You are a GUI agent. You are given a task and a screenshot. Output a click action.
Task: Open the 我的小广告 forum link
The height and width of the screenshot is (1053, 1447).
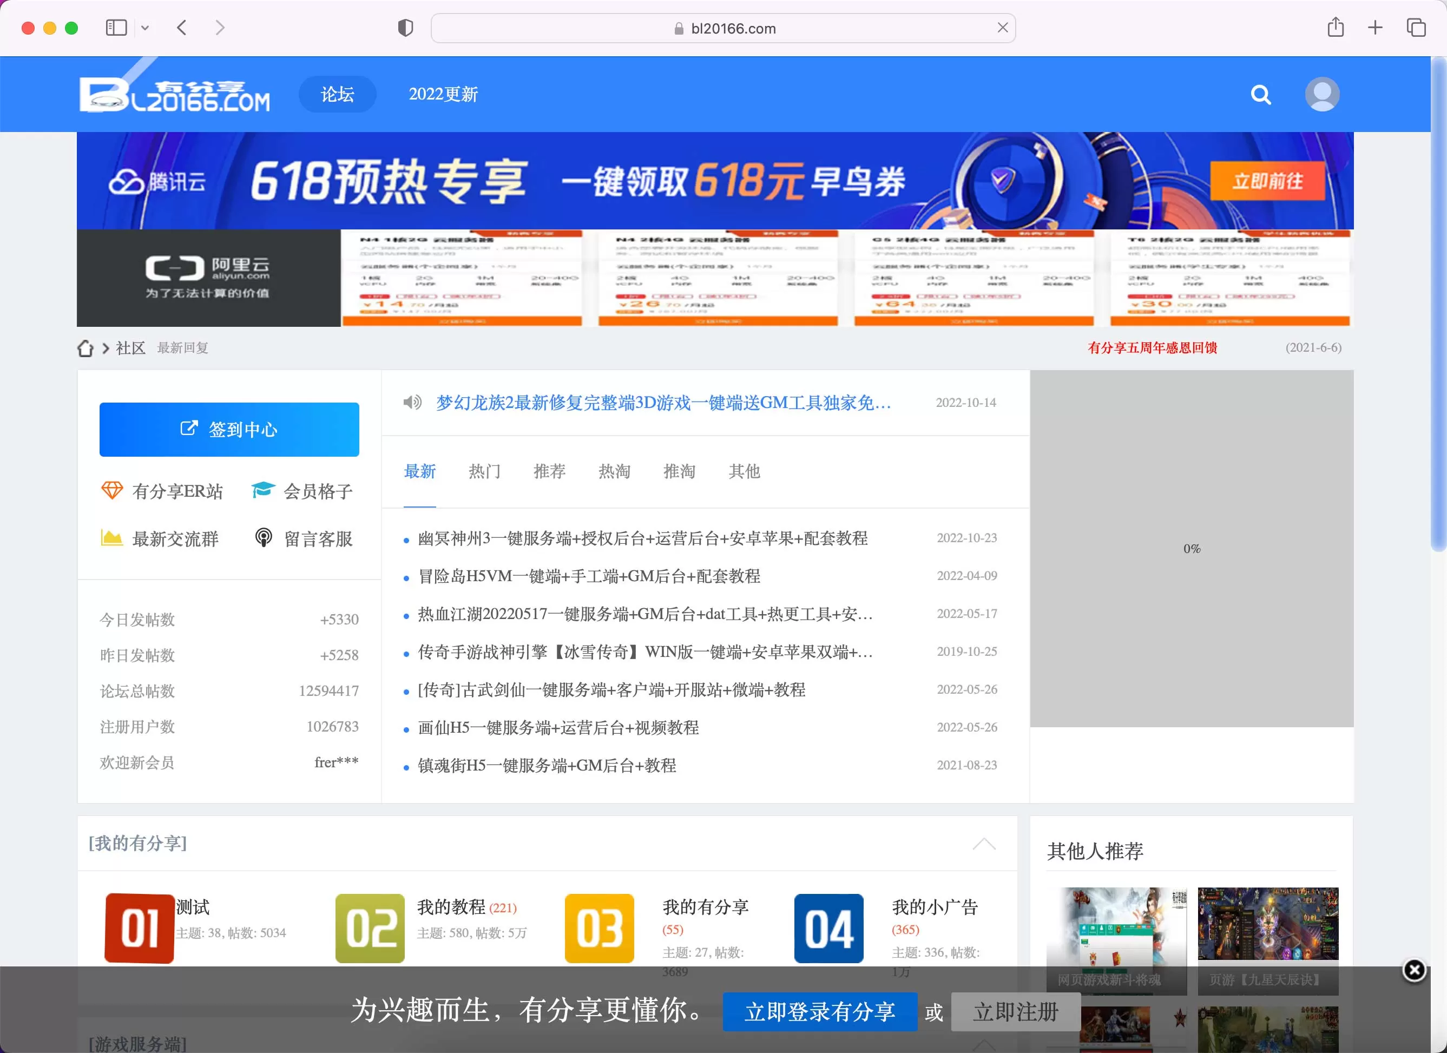tap(935, 907)
